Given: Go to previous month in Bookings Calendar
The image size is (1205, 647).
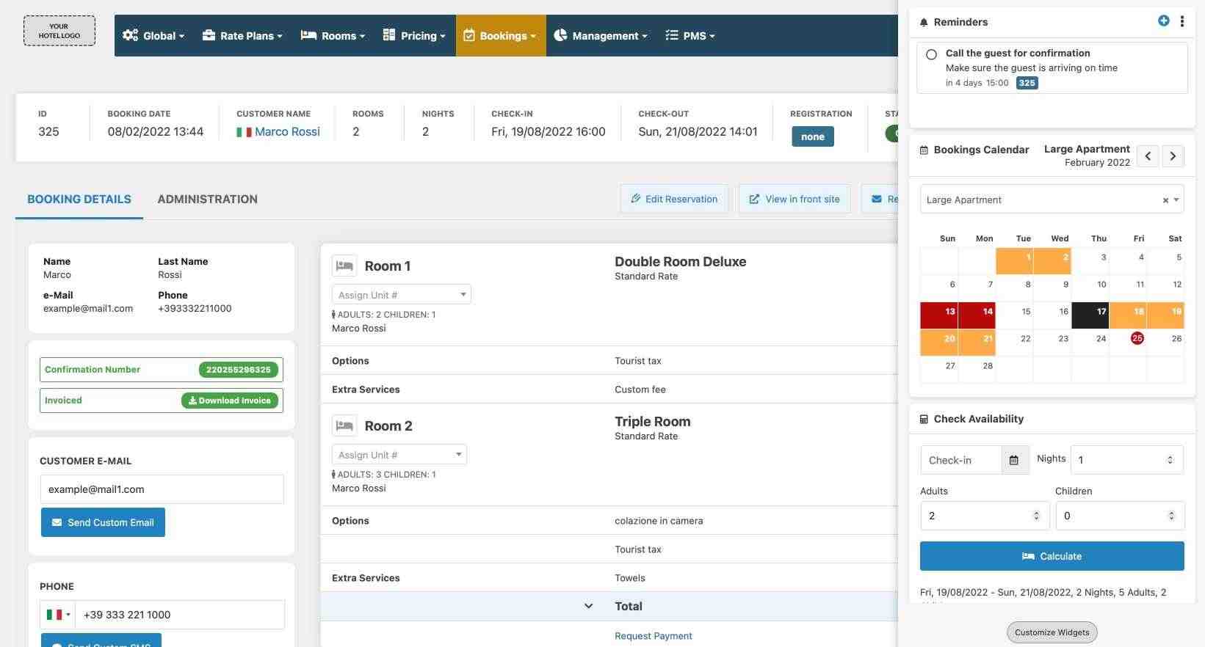Looking at the screenshot, I should [x=1148, y=156].
